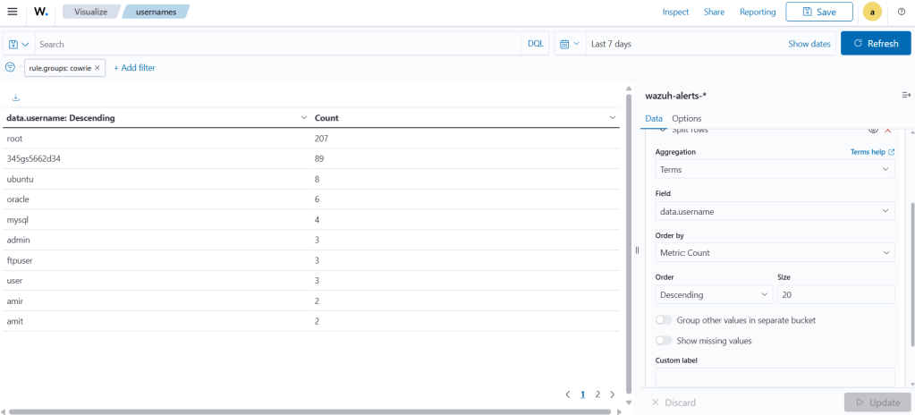Open the saved queries menu icon

click(18, 44)
